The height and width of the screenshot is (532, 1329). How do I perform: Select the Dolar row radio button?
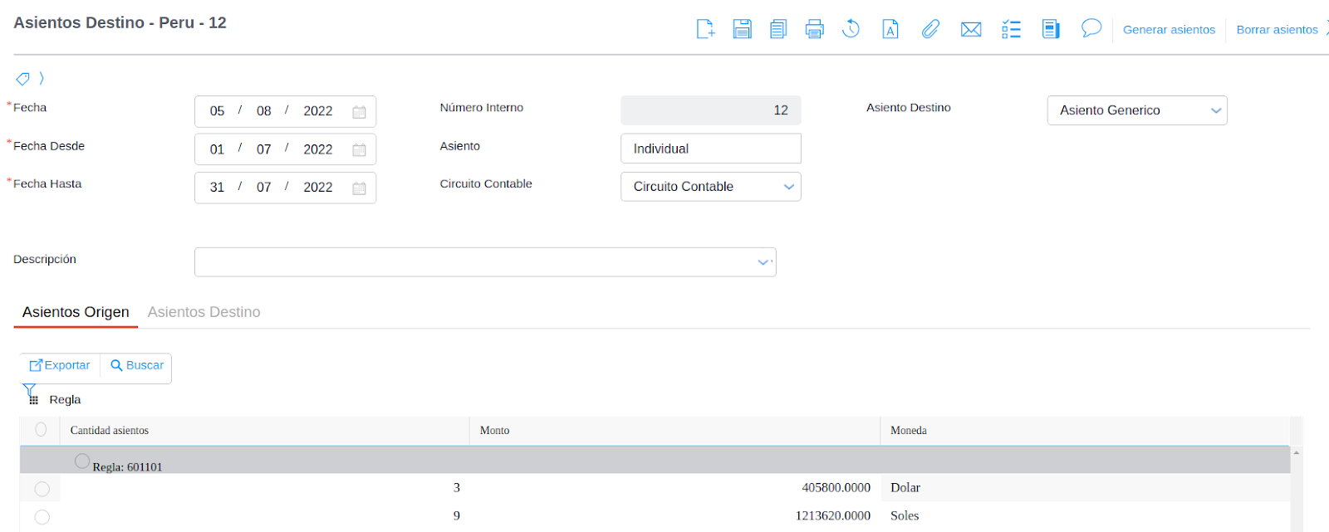42,489
